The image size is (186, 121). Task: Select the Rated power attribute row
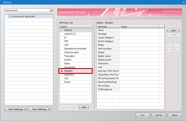tap(131, 60)
